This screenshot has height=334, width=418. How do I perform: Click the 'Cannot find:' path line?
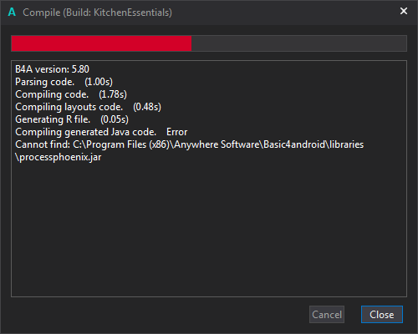click(190, 144)
